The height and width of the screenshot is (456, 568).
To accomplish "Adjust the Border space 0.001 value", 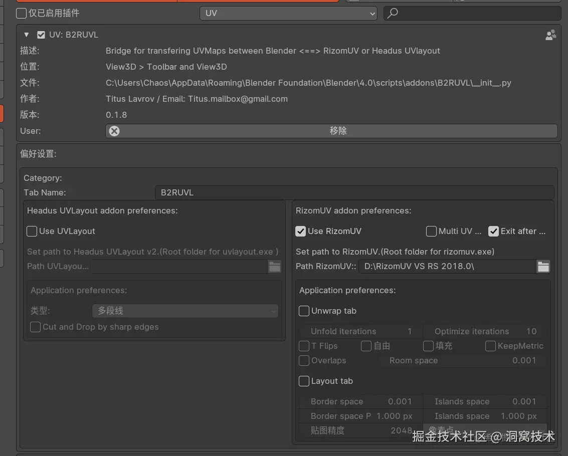I will 361,401.
